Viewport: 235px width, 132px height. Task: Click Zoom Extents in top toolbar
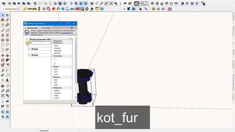point(111,3)
